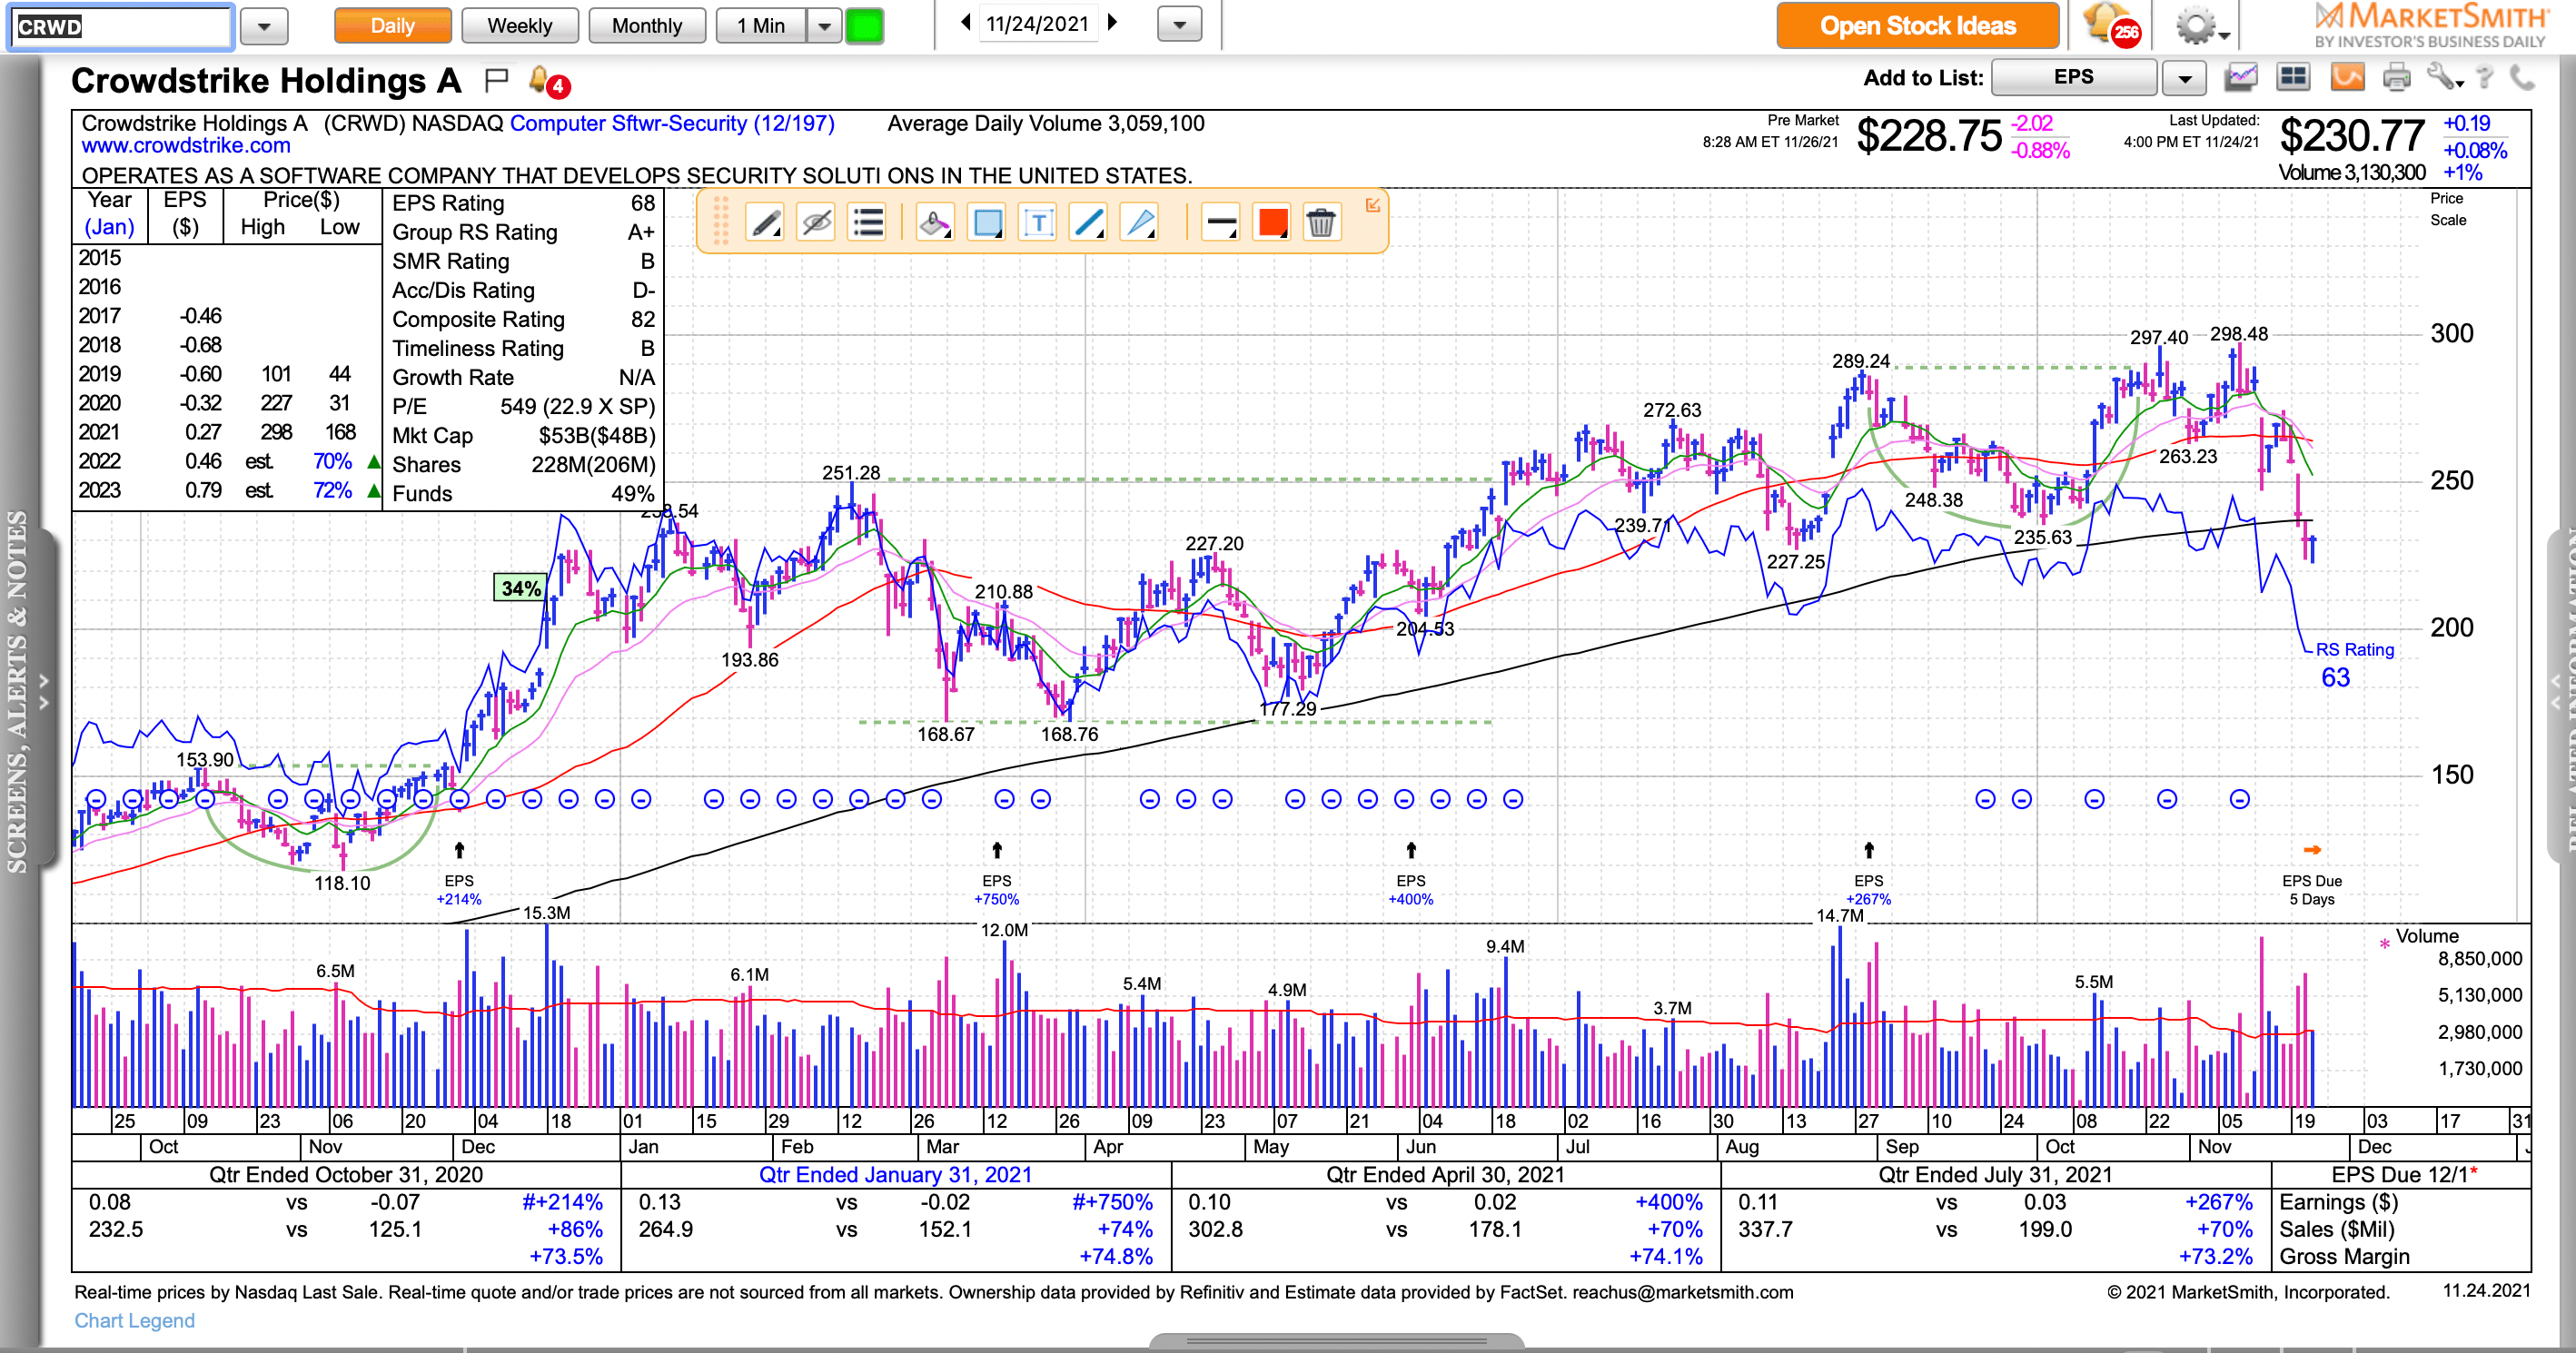Open the line thickness selector
2576x1353 pixels.
click(1221, 222)
